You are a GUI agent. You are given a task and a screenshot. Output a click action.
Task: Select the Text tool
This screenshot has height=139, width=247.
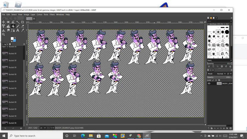pos(18,30)
